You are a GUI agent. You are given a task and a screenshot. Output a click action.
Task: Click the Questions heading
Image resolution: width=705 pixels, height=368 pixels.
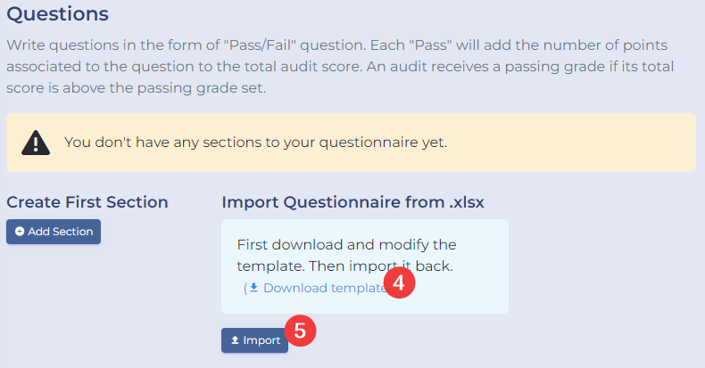57,14
